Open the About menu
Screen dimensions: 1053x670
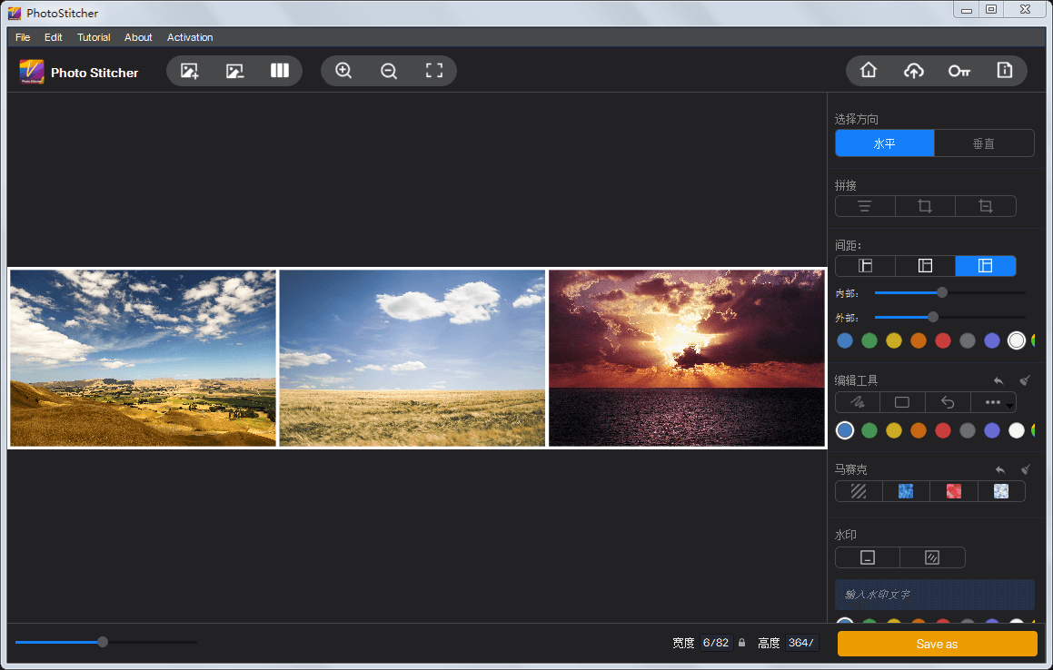pyautogui.click(x=138, y=37)
